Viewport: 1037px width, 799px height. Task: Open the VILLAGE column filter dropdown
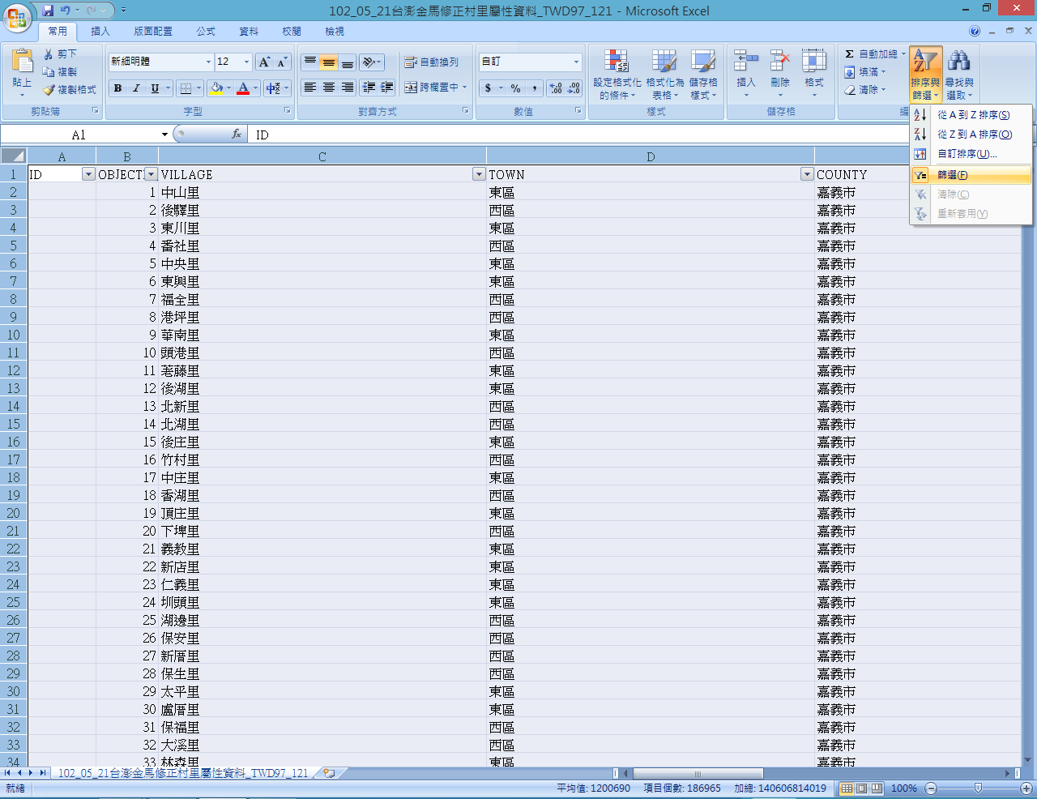(x=478, y=174)
